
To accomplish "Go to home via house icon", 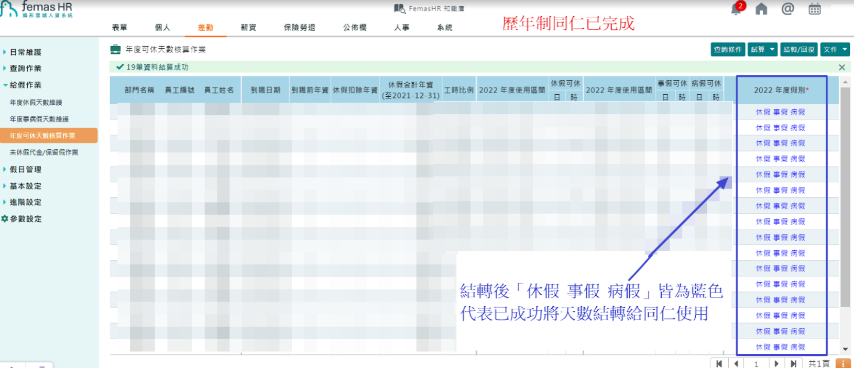I will pyautogui.click(x=761, y=9).
